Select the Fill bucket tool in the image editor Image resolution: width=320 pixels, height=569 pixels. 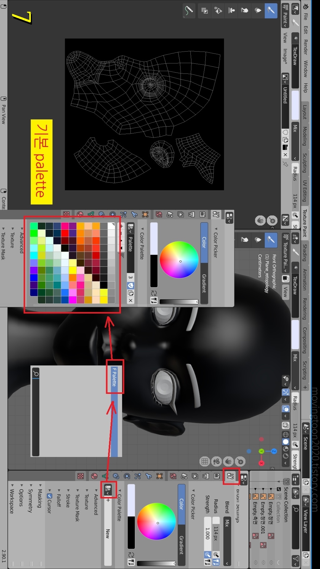point(218,11)
